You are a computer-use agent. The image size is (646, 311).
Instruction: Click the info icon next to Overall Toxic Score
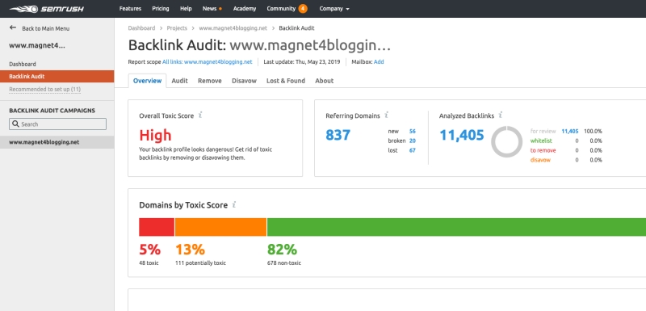(200, 116)
